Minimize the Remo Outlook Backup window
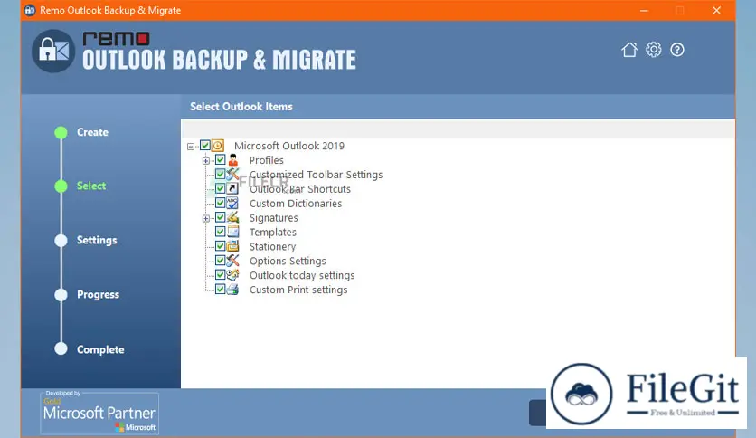The height and width of the screenshot is (438, 756). pyautogui.click(x=644, y=10)
